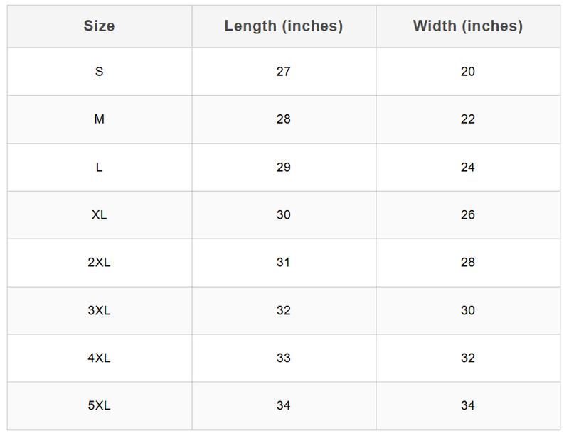The image size is (569, 438).
Task: Click the Size column header
Action: click(99, 26)
